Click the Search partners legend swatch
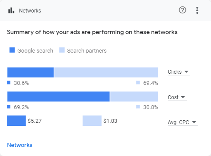Image resolution: width=211 pixels, height=156 pixels. click(x=62, y=50)
